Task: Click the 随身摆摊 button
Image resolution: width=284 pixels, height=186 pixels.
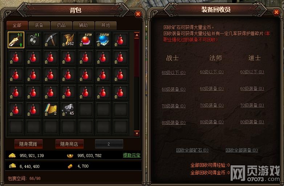Action: click(28, 144)
